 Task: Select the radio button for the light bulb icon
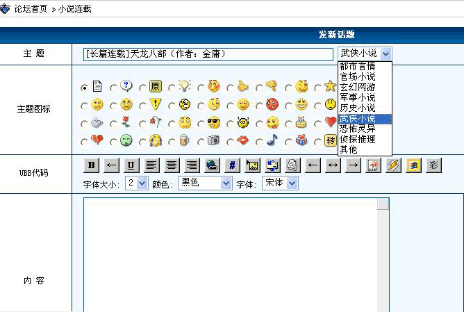click(x=172, y=88)
